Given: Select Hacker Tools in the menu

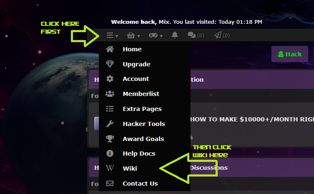Looking at the screenshot, I should 144,124.
